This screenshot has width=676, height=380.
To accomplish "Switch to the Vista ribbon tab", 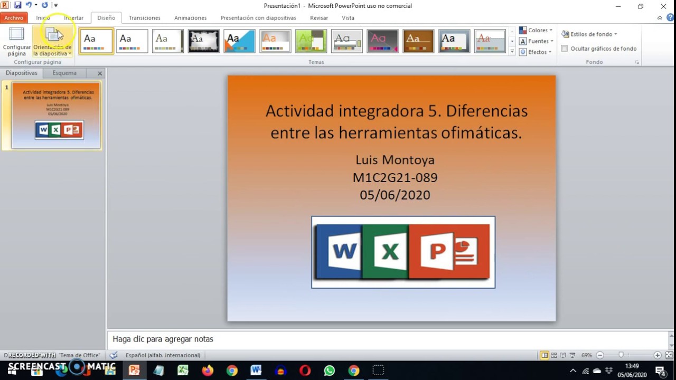I will (x=348, y=17).
